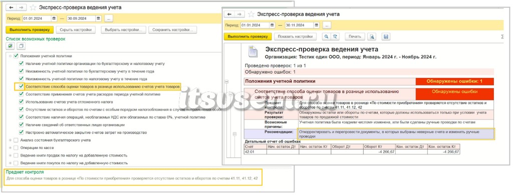
Task: Click Показать настройки button
Action: pos(295,36)
